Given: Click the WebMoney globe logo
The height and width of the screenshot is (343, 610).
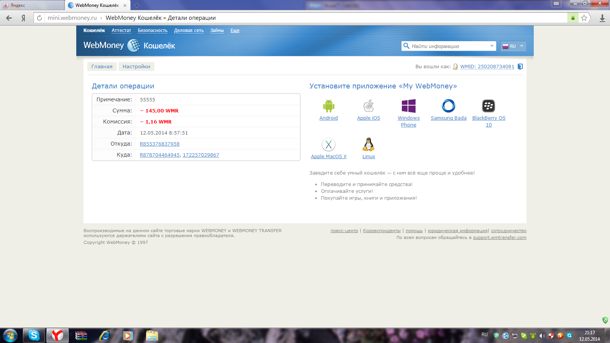Looking at the screenshot, I should (133, 45).
